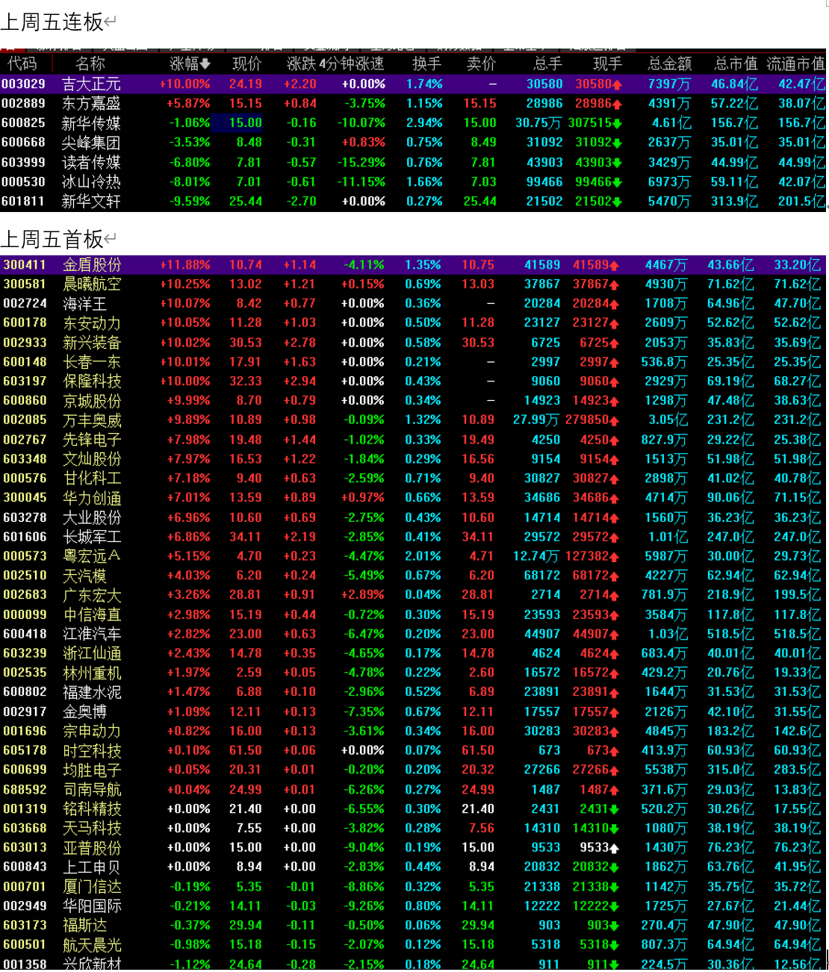Choose the 读者传媒 stock name
This screenshot has width=829, height=972.
91,162
